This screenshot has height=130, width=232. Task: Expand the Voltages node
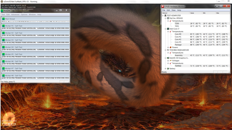pos(168,61)
